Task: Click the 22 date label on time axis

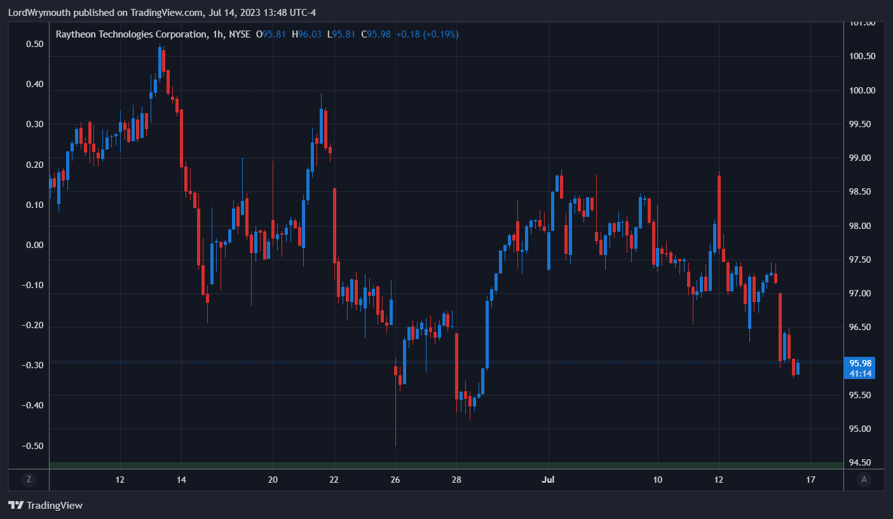Action: tap(334, 480)
